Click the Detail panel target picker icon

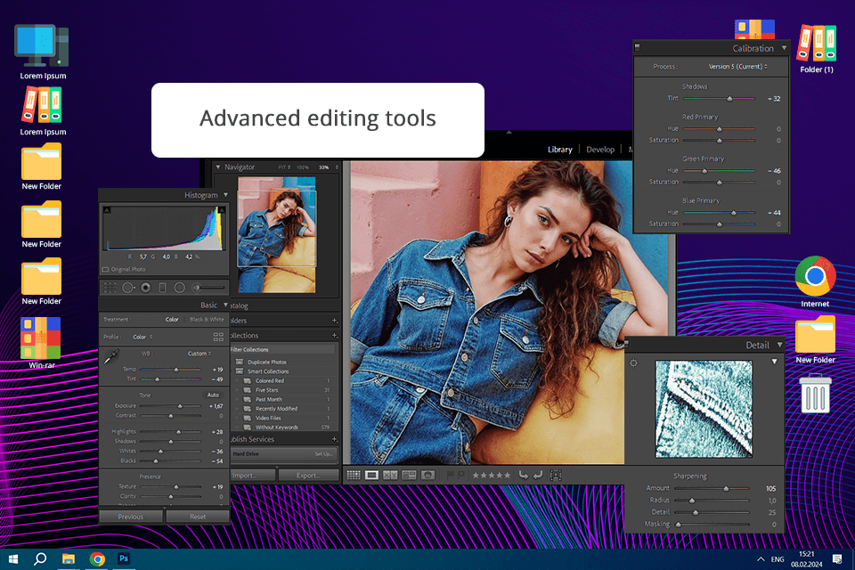(x=634, y=363)
